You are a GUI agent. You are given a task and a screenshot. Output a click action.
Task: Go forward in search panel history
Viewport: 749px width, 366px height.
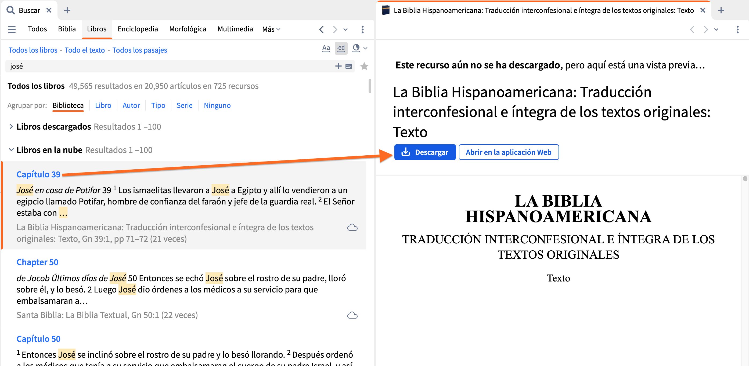click(335, 29)
